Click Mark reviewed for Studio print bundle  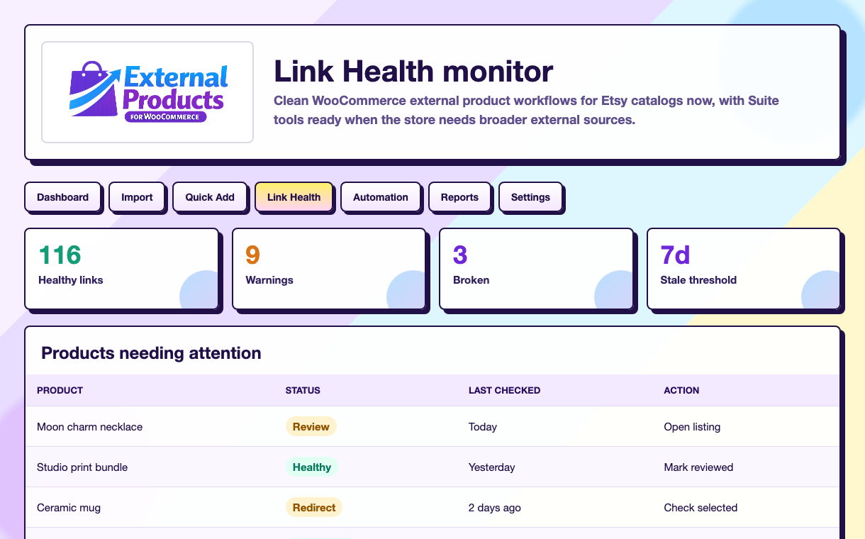(x=698, y=467)
